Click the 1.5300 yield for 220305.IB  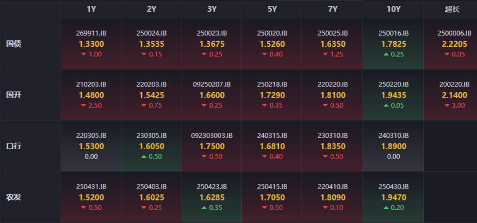pyautogui.click(x=91, y=146)
